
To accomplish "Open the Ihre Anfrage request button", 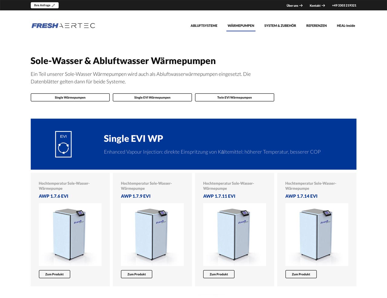I will (x=44, y=5).
